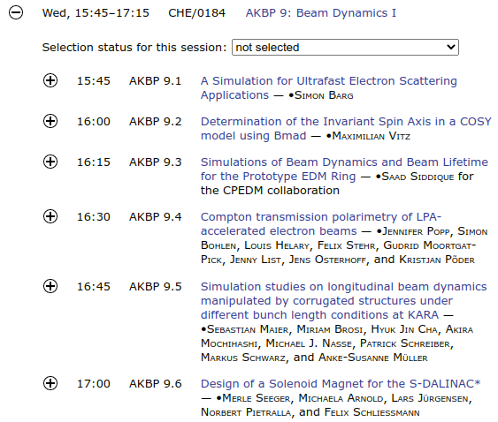Expand the AKBP 9.3 talk plus icon

click(50, 162)
